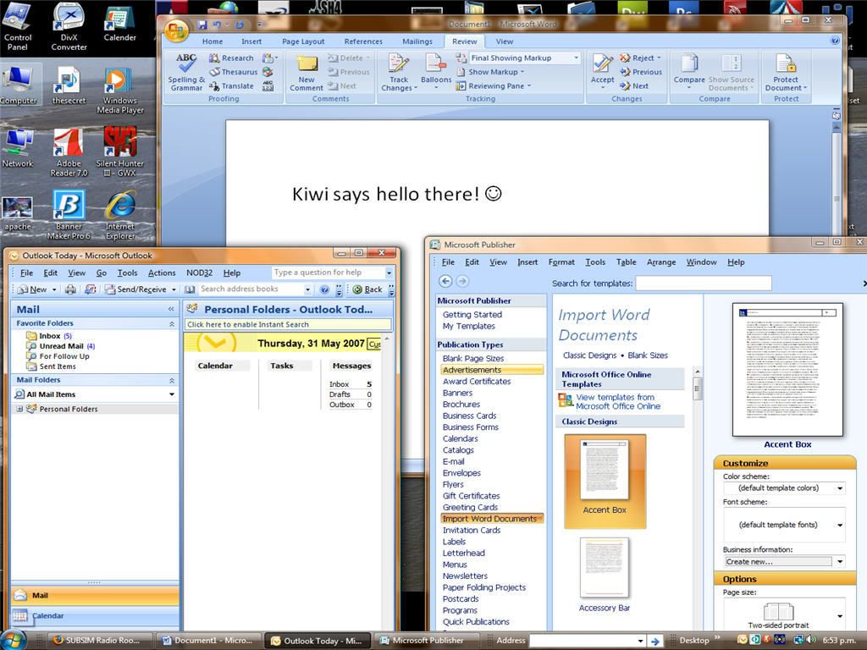This screenshot has width=867, height=650.
Task: Select Adobe Reader 7.0 desktop icon
Action: 69,152
